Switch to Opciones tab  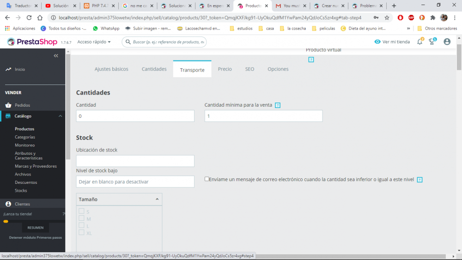[278, 69]
